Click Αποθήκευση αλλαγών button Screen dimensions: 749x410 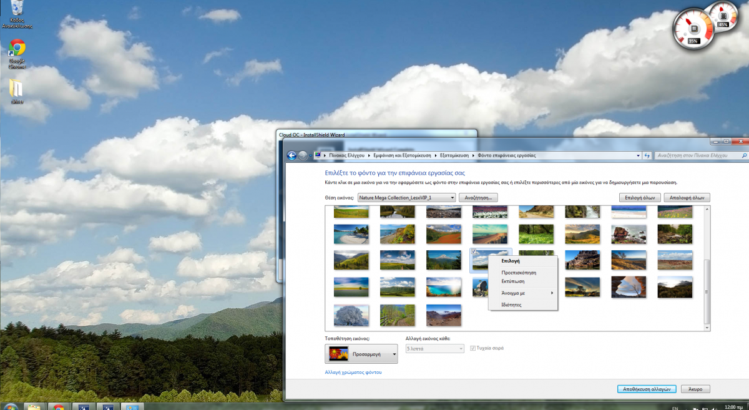pyautogui.click(x=647, y=389)
